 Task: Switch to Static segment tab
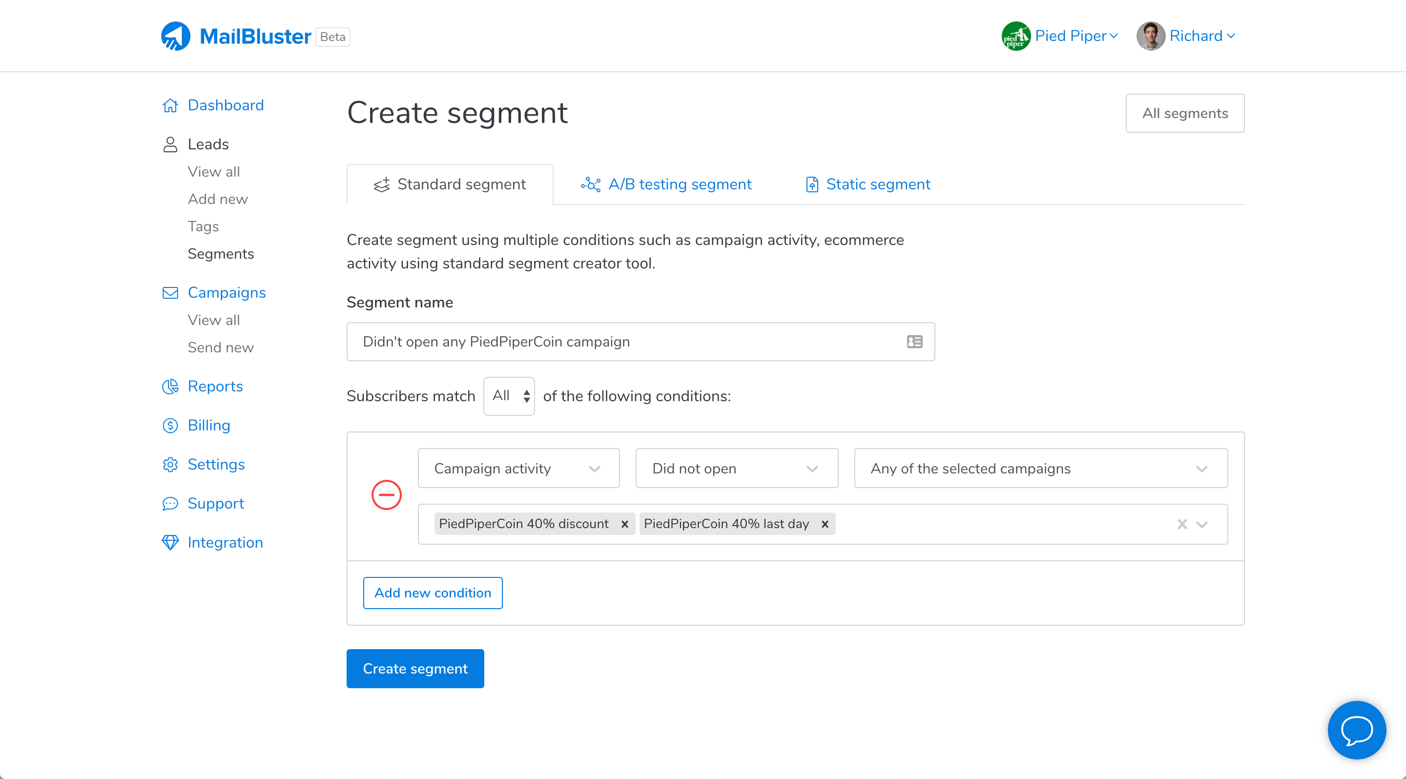868,184
